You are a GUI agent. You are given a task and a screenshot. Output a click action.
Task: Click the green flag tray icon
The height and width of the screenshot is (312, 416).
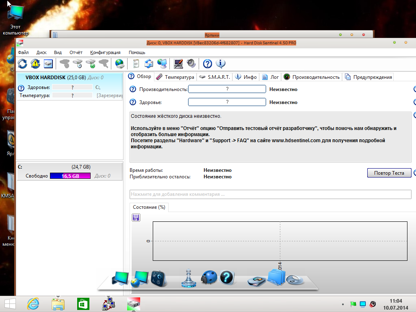[x=353, y=304]
